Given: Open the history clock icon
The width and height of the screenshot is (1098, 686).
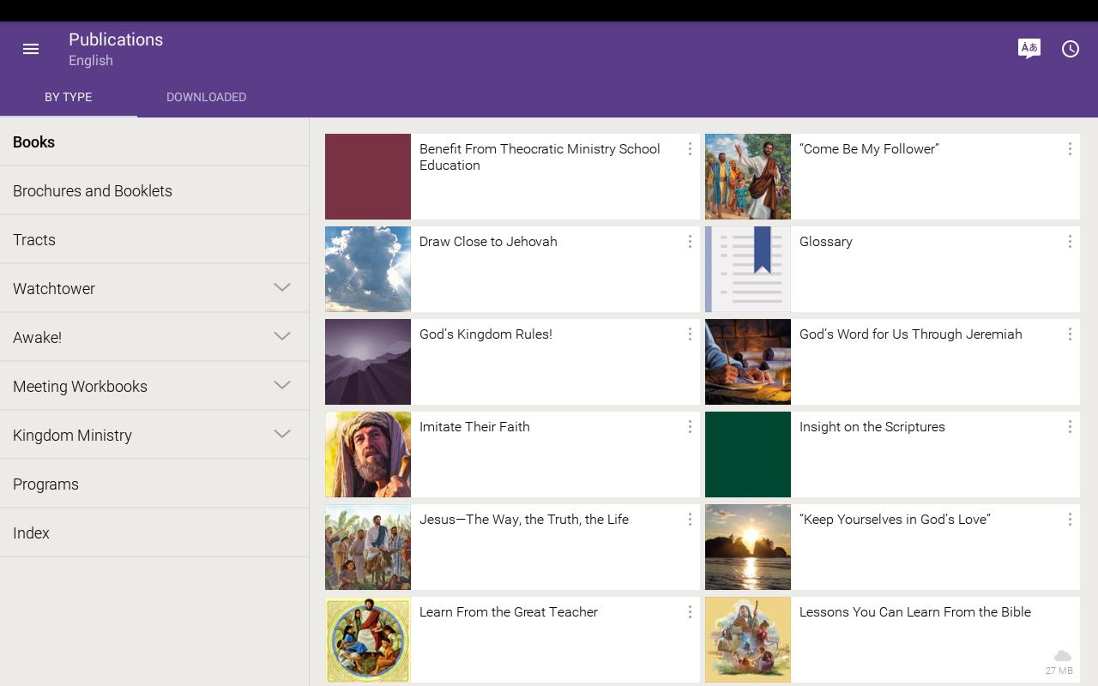Looking at the screenshot, I should (x=1070, y=49).
